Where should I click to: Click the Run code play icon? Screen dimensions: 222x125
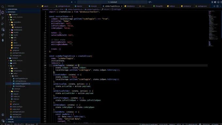[x=214, y=6]
